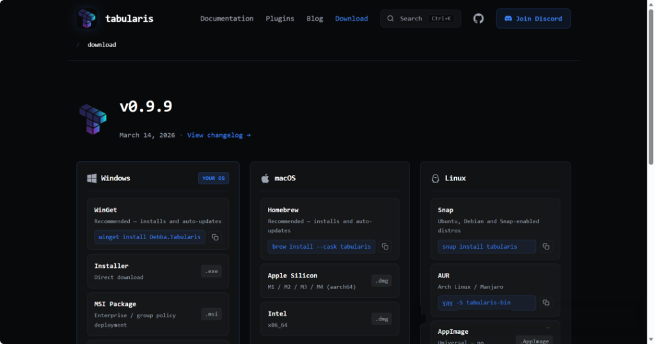Click the tabularis logo in the header
Image resolution: width=655 pixels, height=344 pixels.
[86, 19]
